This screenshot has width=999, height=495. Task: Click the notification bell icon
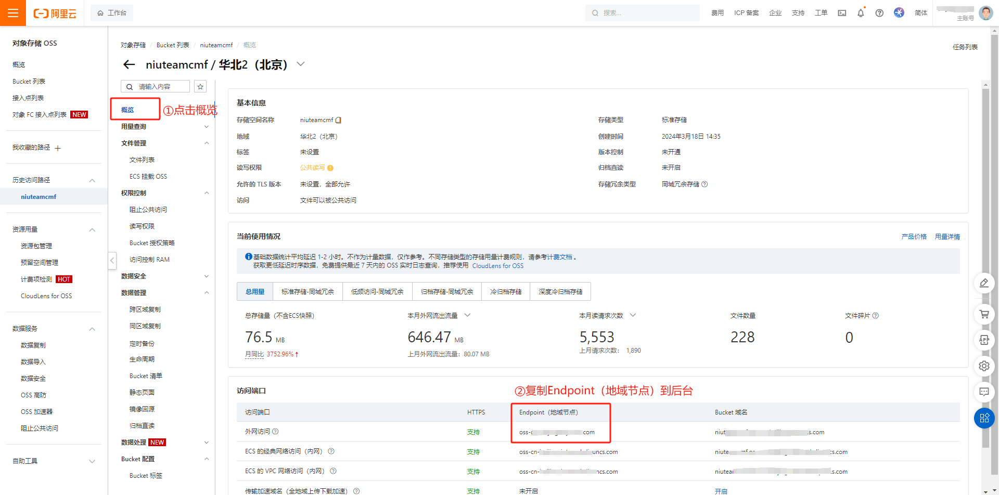click(x=861, y=13)
